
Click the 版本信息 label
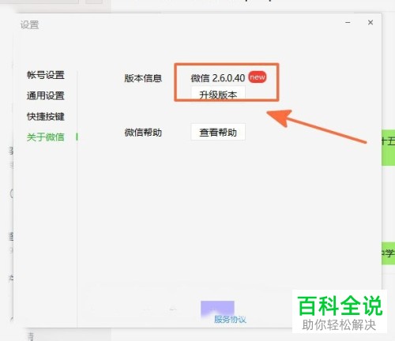[143, 78]
